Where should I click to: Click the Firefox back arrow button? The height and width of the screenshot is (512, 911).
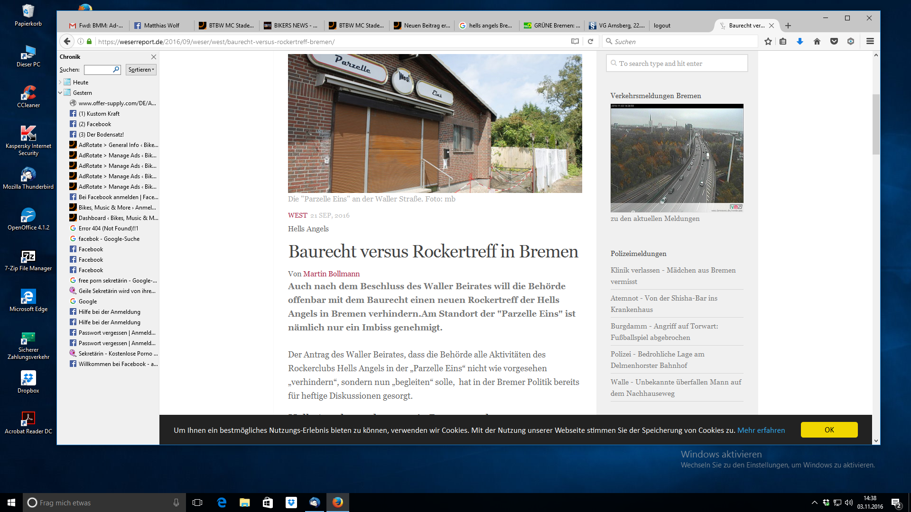tap(67, 41)
